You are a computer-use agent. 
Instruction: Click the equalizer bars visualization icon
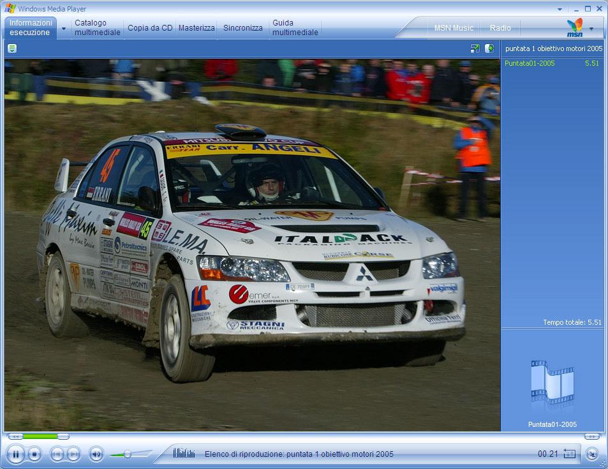[x=184, y=453]
